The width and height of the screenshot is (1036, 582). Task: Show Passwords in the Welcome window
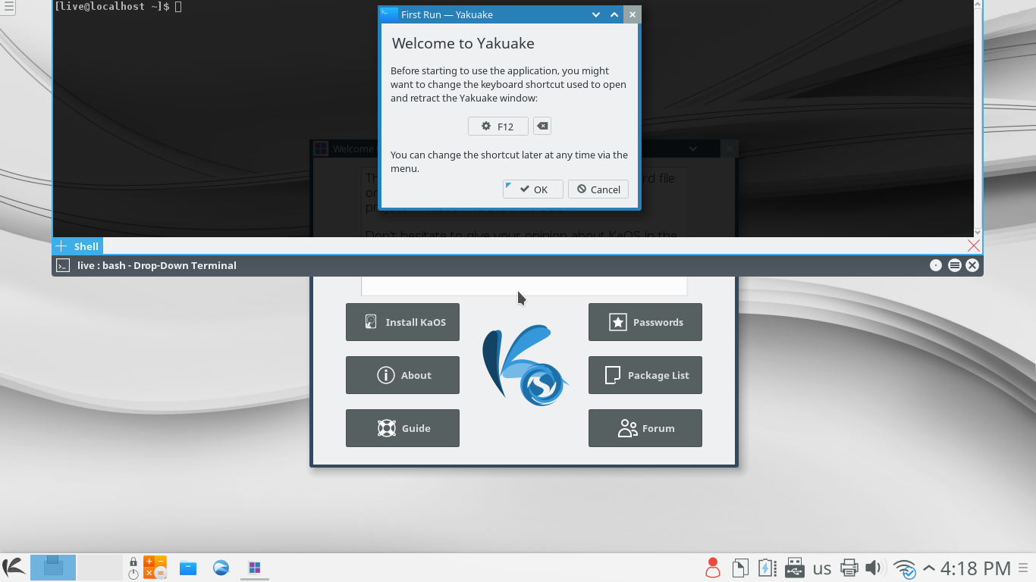click(x=645, y=322)
